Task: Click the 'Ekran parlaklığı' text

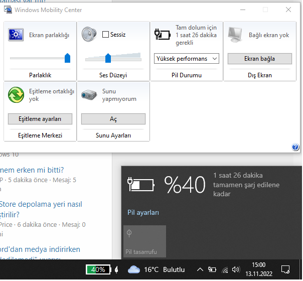Action: pos(49,35)
